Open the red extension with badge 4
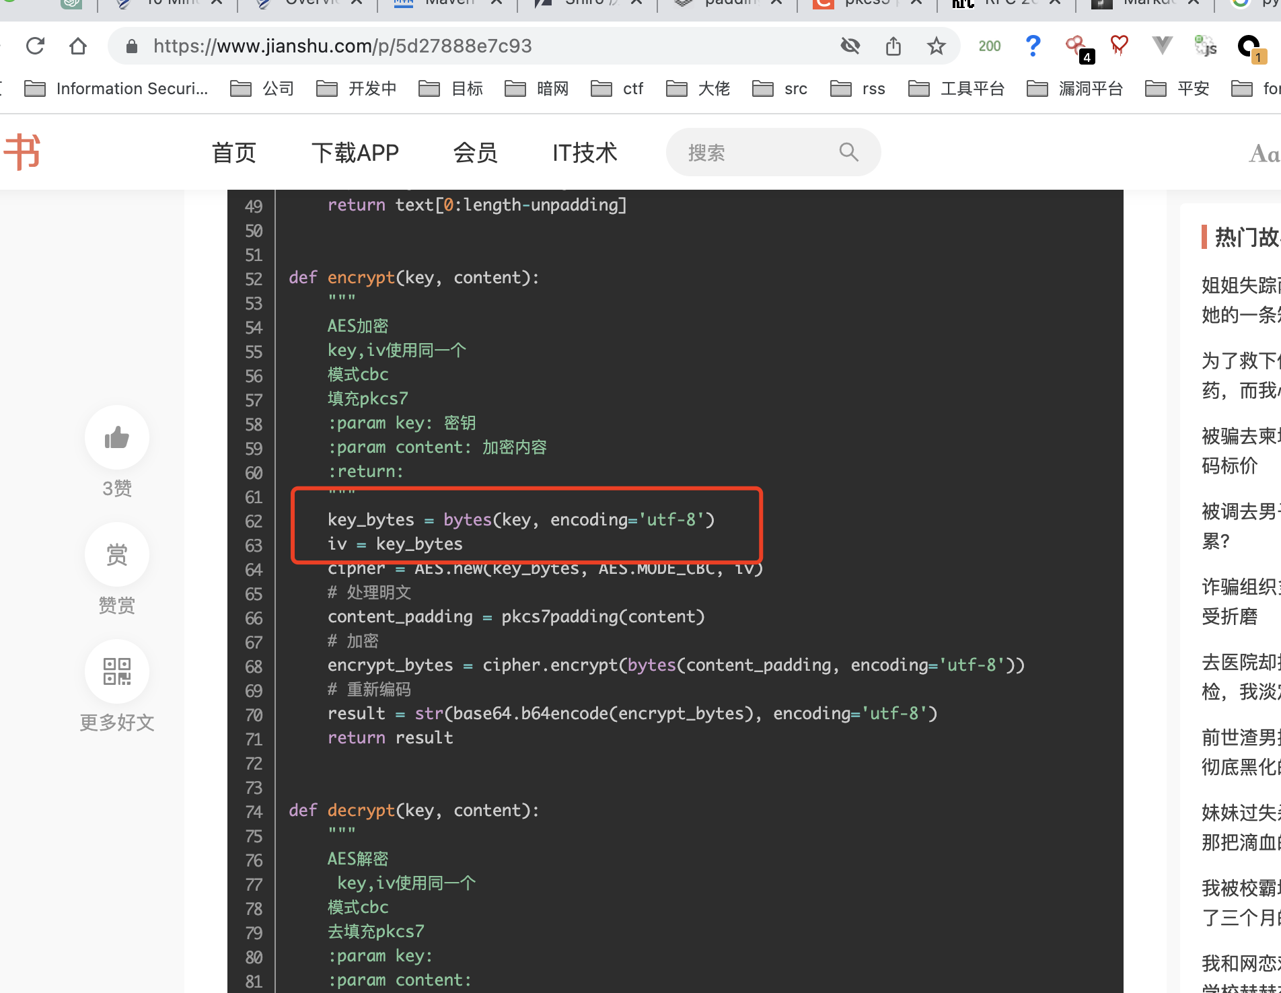Viewport: 1281px width, 993px height. pyautogui.click(x=1078, y=48)
